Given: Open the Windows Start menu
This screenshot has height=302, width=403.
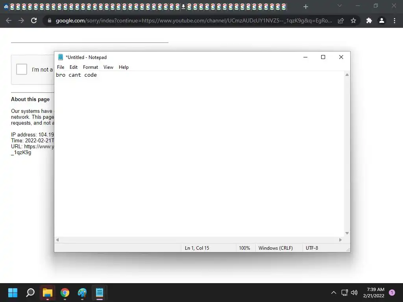Looking at the screenshot, I should [13, 293].
